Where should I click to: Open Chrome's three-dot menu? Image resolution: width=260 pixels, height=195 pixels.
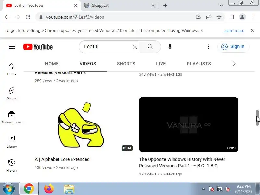click(x=253, y=17)
